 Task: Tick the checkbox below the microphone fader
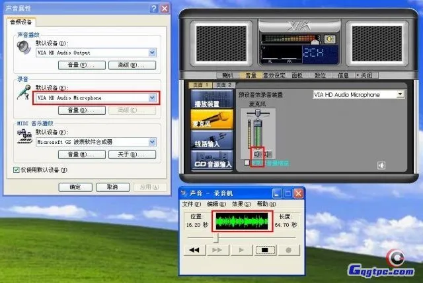click(x=247, y=162)
